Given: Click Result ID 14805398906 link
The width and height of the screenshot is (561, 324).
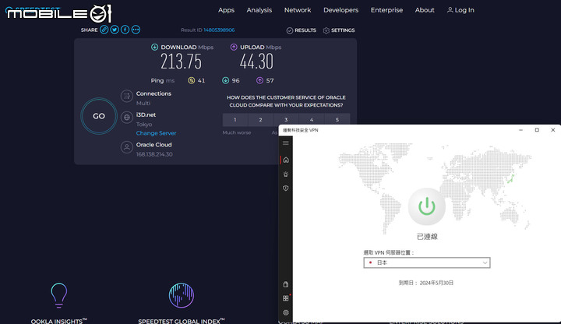Looking at the screenshot, I should (x=219, y=30).
